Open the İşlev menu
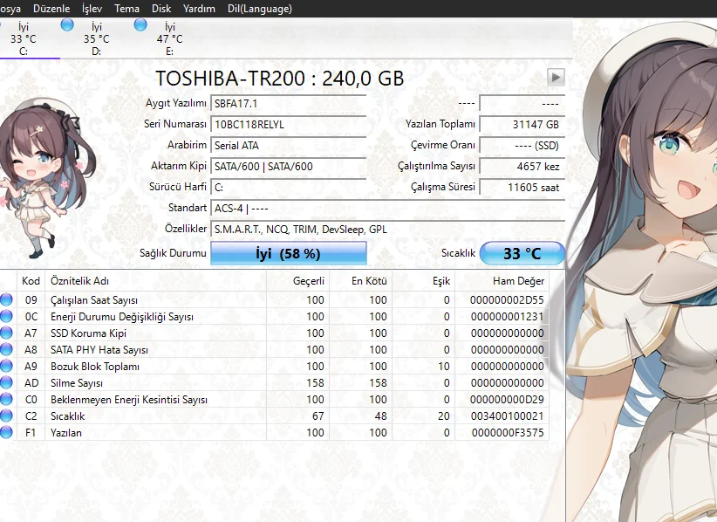717x522 pixels. click(x=92, y=9)
